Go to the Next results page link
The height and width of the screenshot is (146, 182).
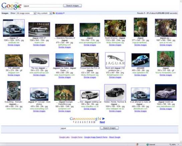tap(102, 122)
